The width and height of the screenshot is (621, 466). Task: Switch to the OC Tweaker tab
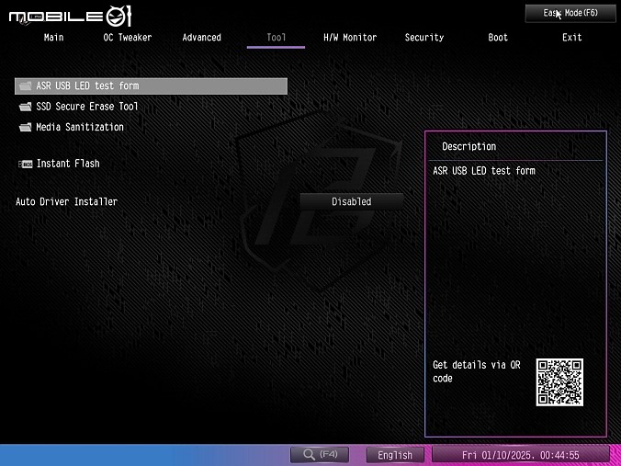(128, 38)
